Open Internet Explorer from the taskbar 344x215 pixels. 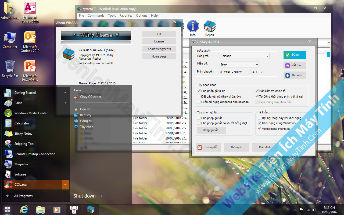24,210
